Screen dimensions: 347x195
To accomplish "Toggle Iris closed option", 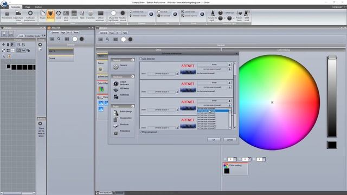I will (164, 16).
